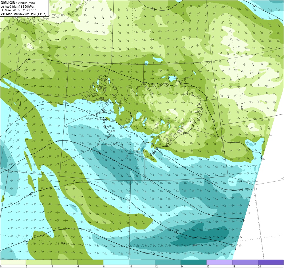Viewport: 284px width, 268px height.
Task: Pick the 4–6 m/s green legend swatch
Action: [x=64, y=262]
